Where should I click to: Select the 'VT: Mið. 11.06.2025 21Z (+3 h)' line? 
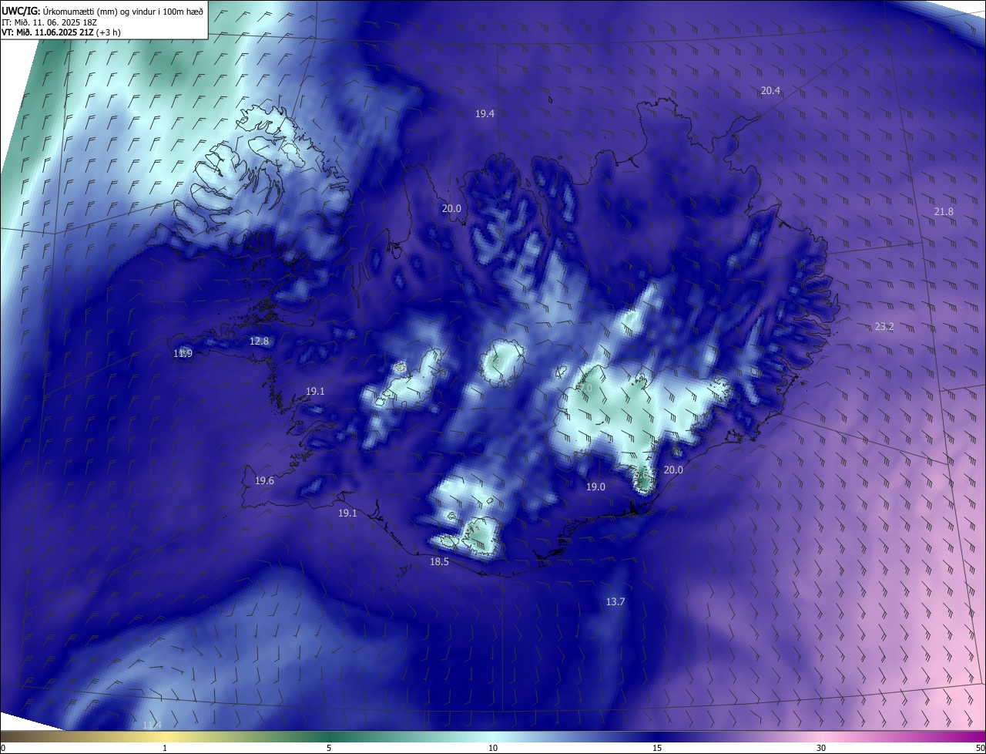click(60, 32)
